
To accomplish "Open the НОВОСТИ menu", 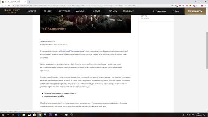I will (x=32, y=11).
